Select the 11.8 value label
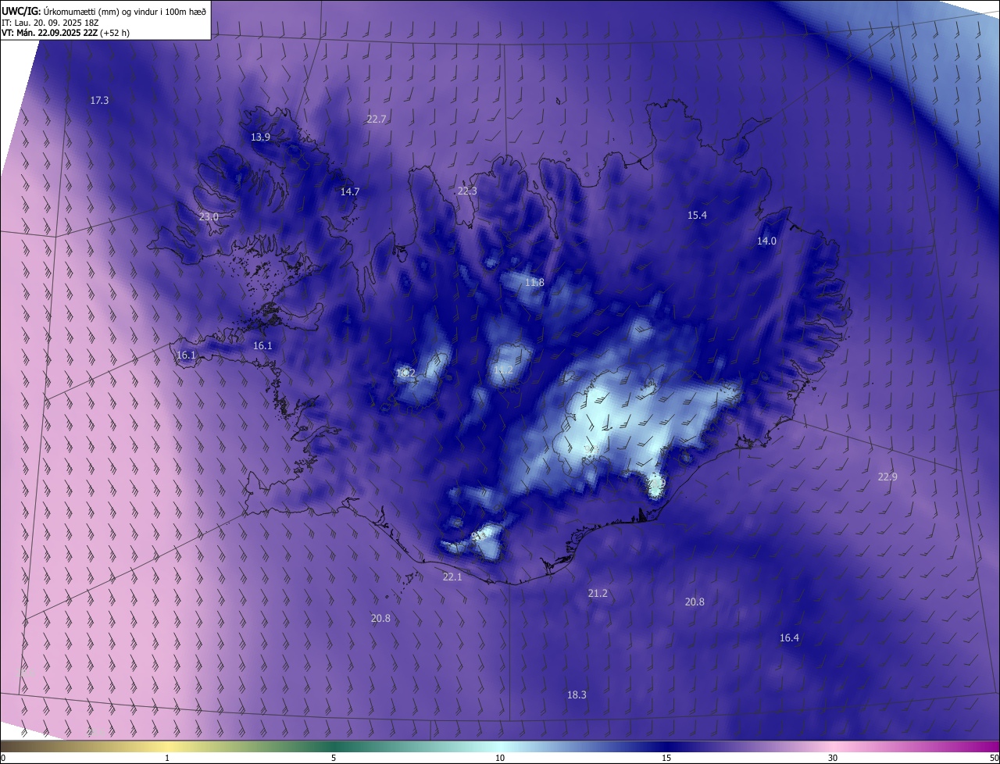This screenshot has width=1000, height=764. pos(534,282)
